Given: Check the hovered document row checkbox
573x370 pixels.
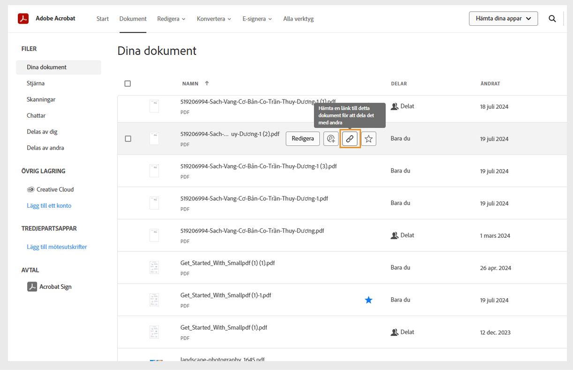Looking at the screenshot, I should (x=128, y=139).
